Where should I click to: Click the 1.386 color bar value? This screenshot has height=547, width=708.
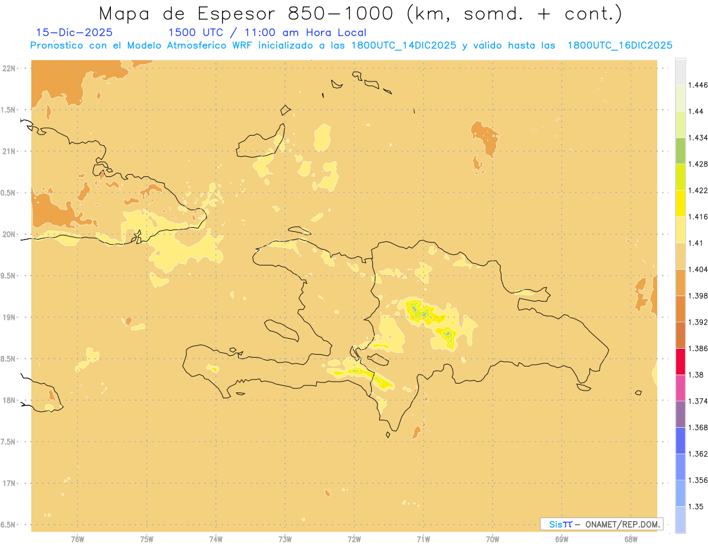[699, 348]
